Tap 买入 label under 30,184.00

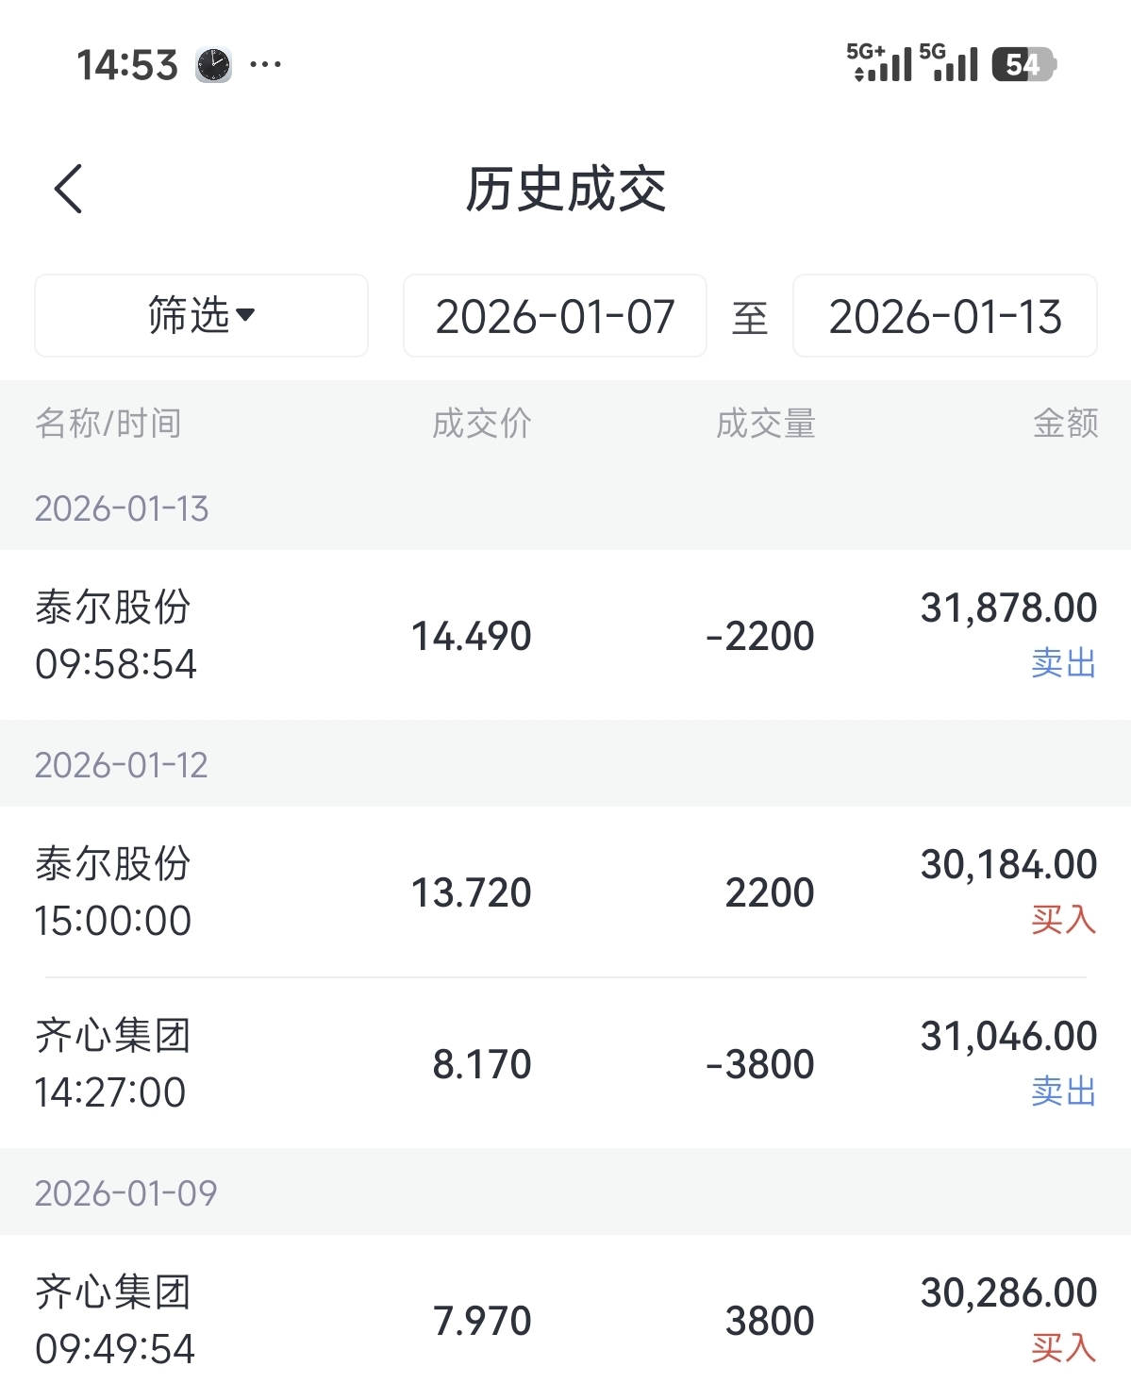pyautogui.click(x=1063, y=920)
